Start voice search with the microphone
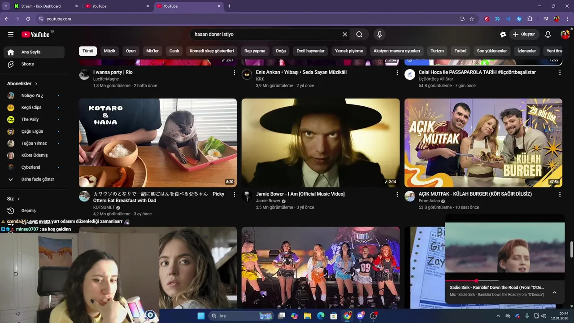The width and height of the screenshot is (574, 323). [379, 35]
